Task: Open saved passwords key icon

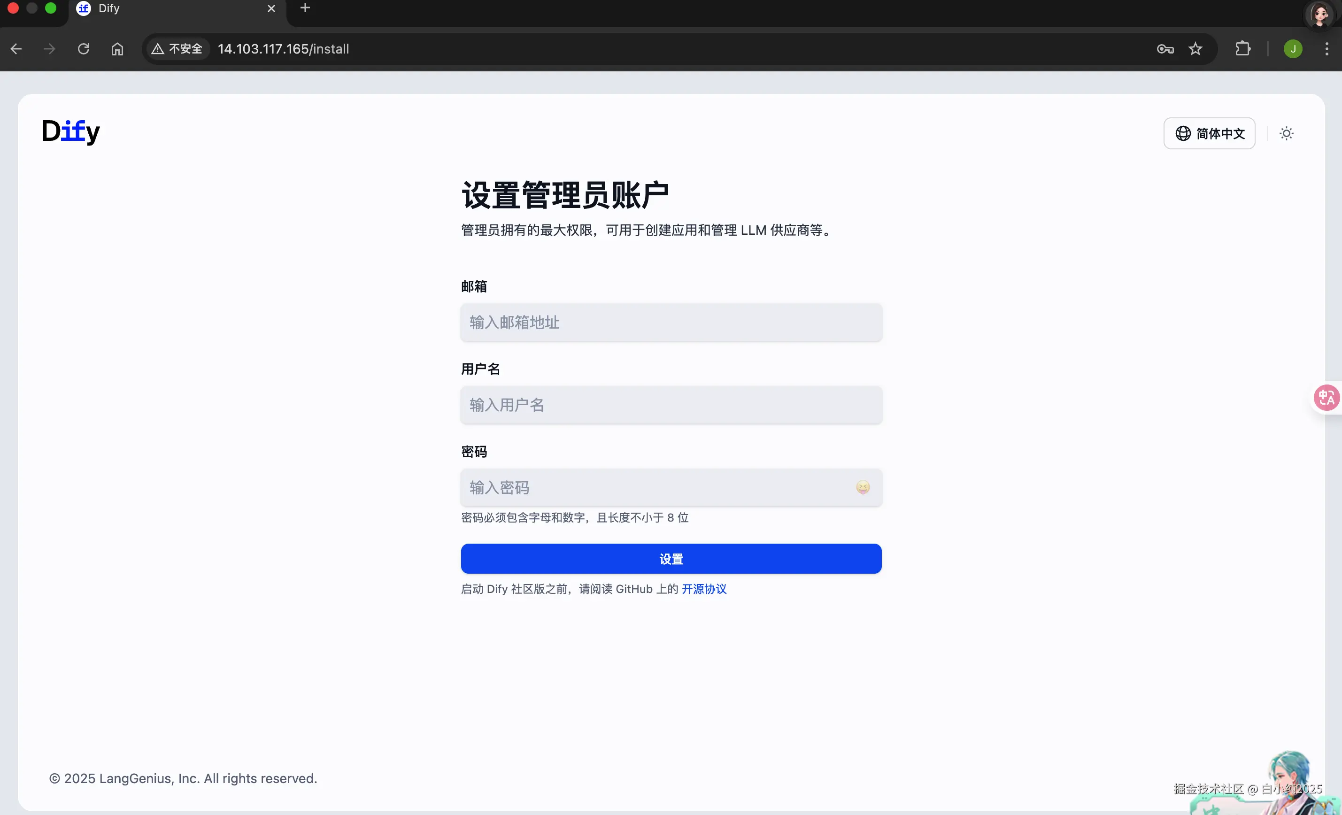Action: pos(1165,49)
